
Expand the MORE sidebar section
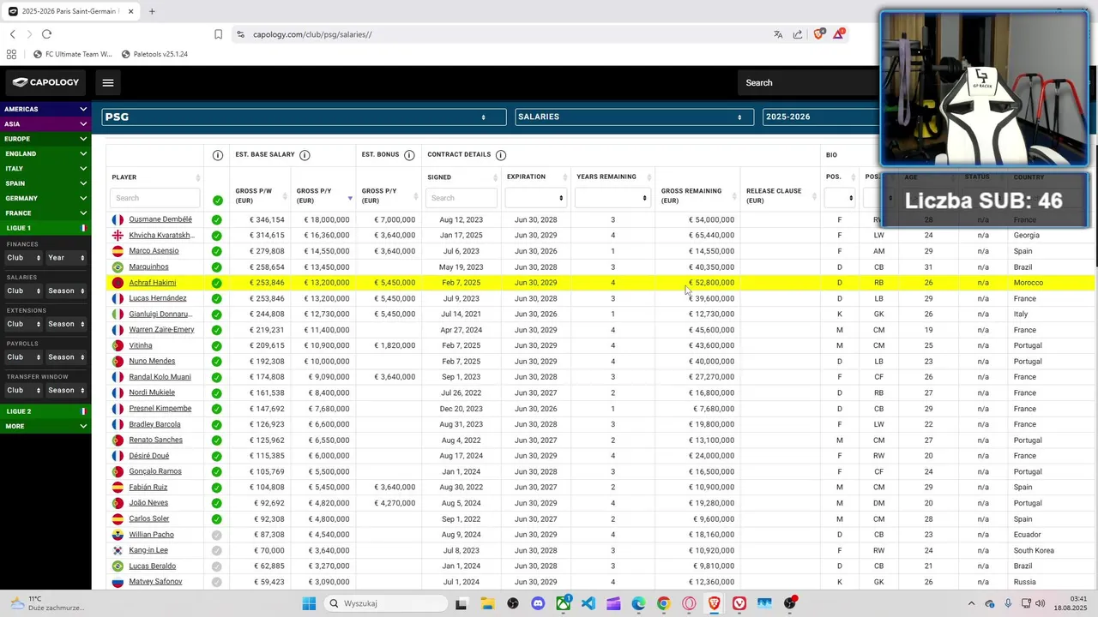pyautogui.click(x=45, y=426)
